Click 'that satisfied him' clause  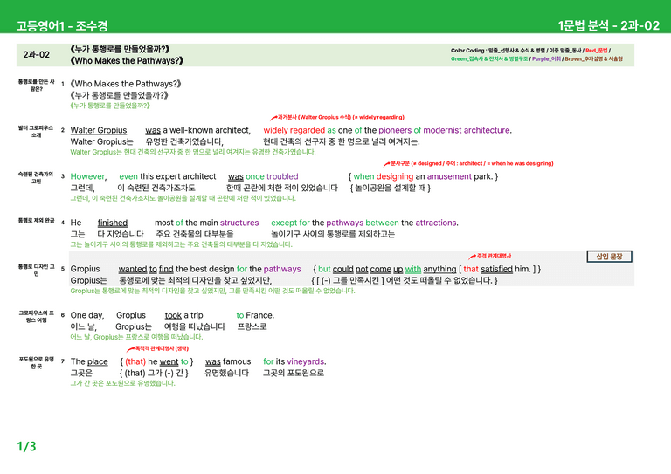coord(497,269)
